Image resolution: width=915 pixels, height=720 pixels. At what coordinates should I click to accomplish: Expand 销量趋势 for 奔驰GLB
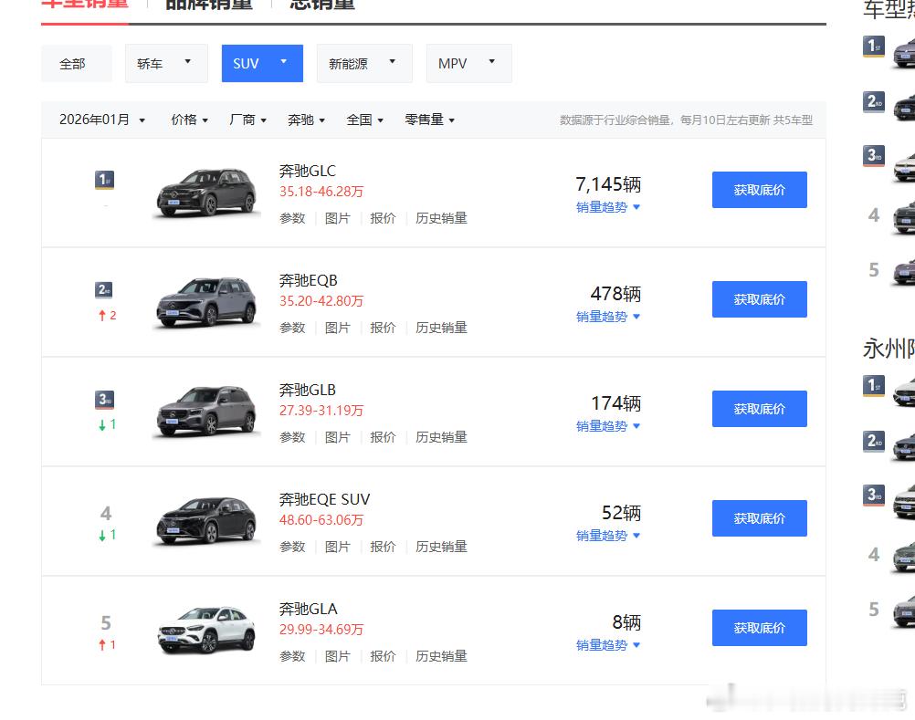607,426
